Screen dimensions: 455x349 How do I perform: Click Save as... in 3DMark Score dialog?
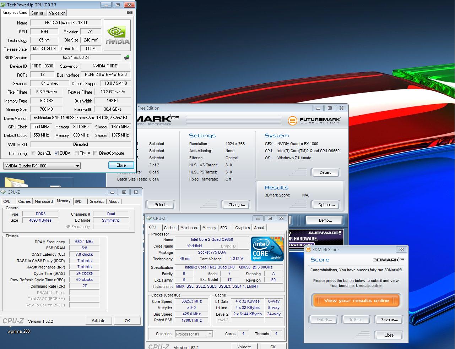click(x=389, y=320)
